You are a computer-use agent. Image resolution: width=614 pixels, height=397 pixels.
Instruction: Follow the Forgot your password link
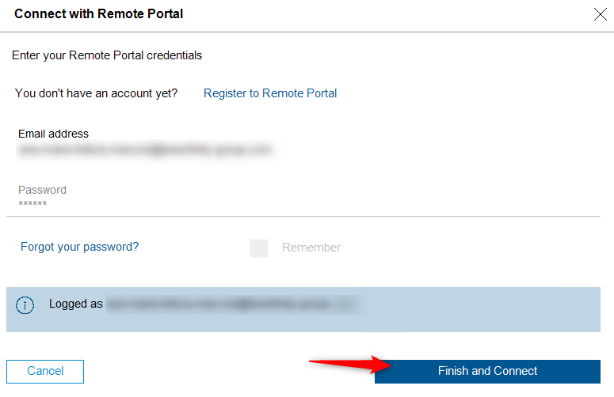[79, 247]
